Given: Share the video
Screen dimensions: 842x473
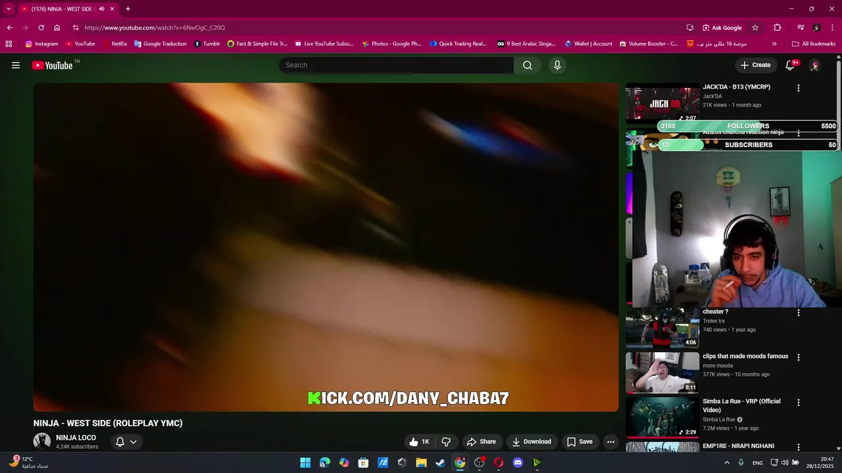Looking at the screenshot, I should [x=481, y=441].
